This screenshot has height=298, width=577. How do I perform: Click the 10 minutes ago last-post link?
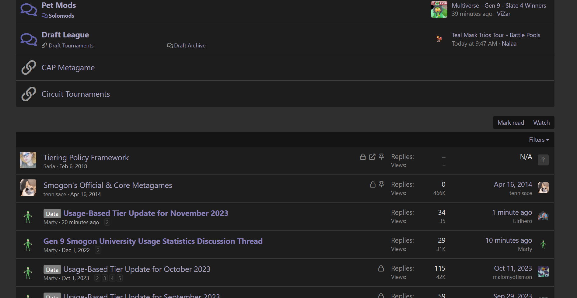tap(509, 240)
